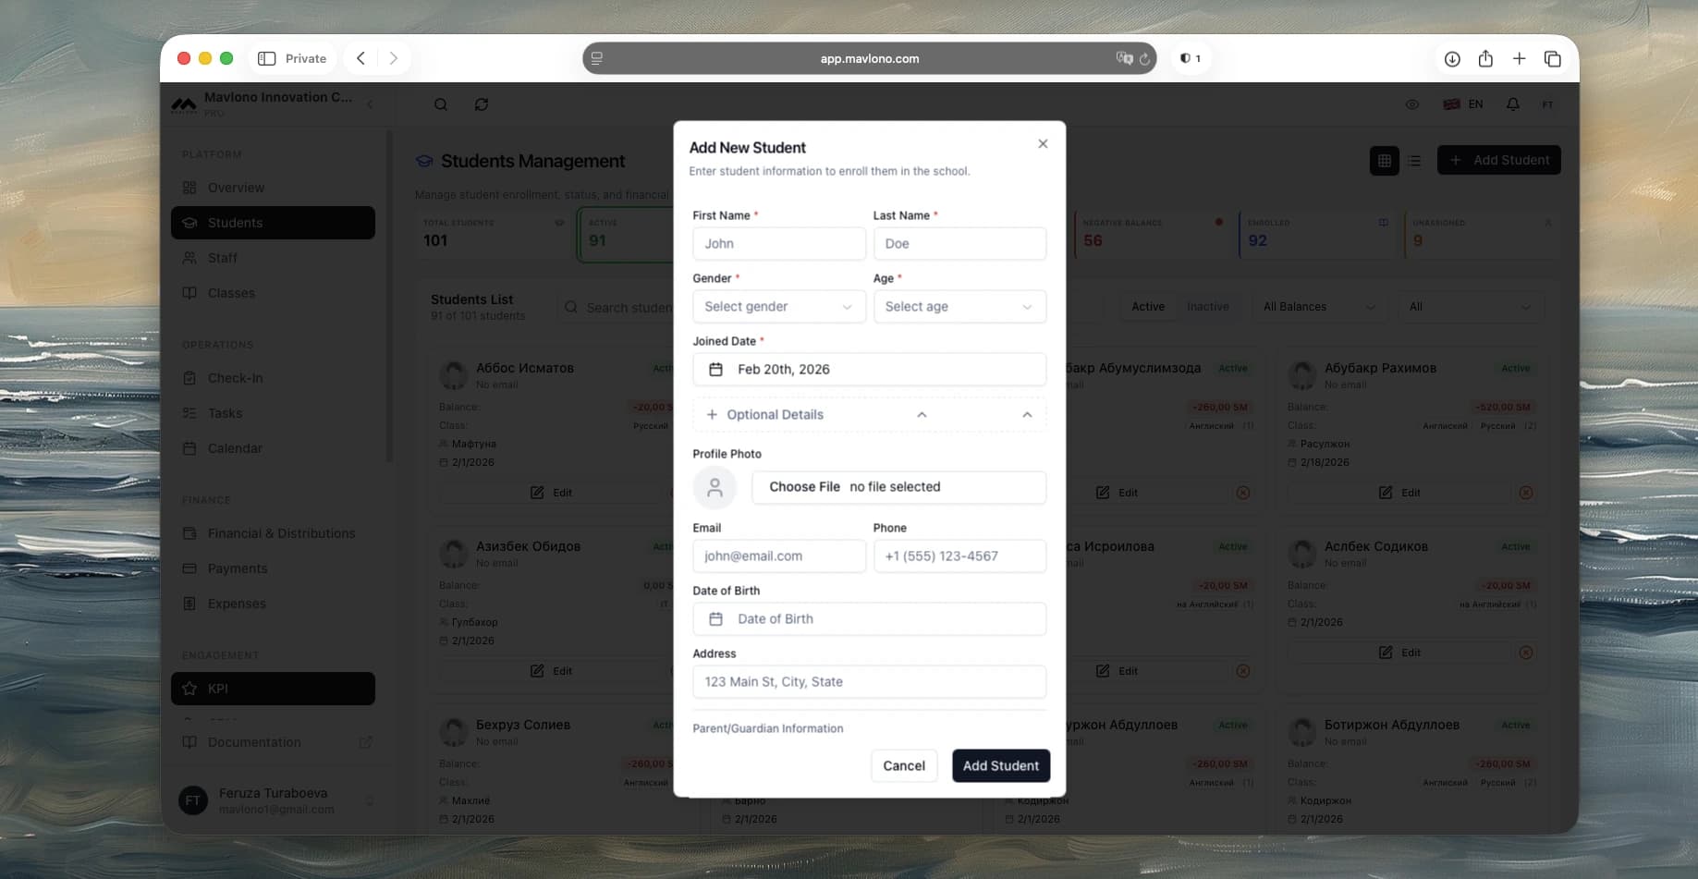Open Safari downloads icon
This screenshot has height=879, width=1698.
tap(1452, 58)
